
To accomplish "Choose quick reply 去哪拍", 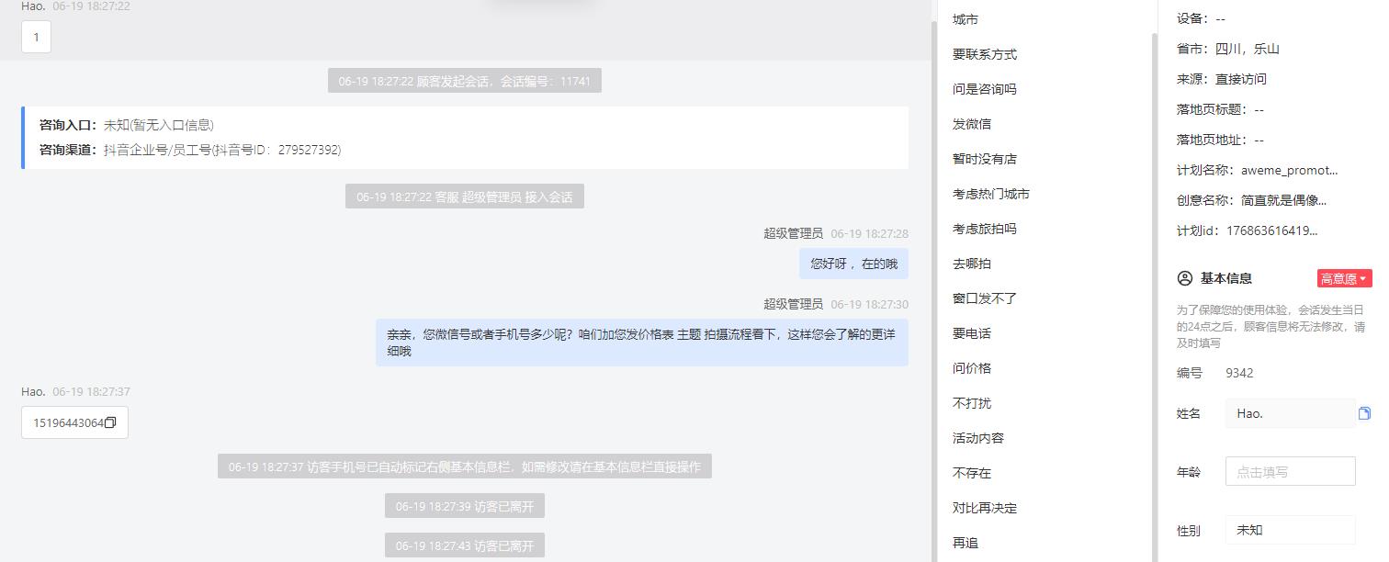I will 972,264.
